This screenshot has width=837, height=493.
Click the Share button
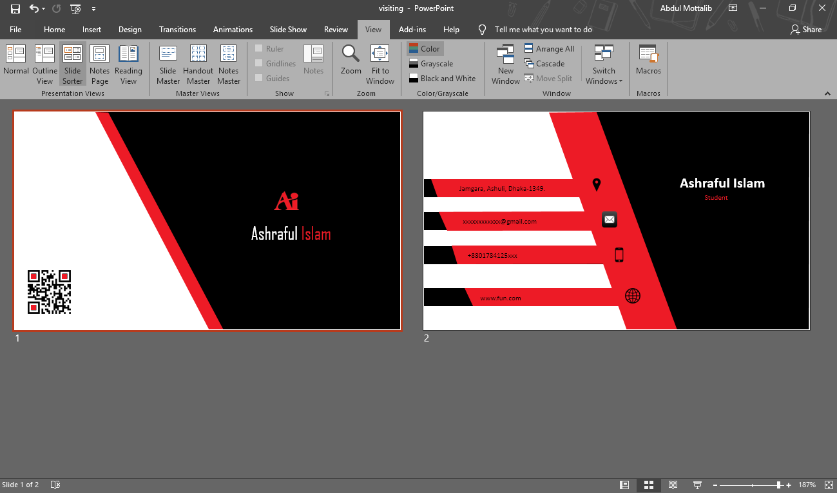tap(806, 30)
